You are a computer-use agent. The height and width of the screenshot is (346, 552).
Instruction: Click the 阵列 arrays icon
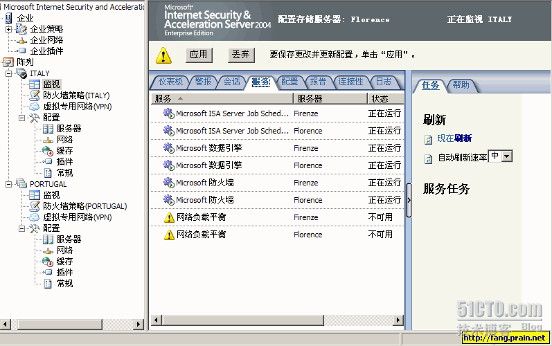(8, 62)
